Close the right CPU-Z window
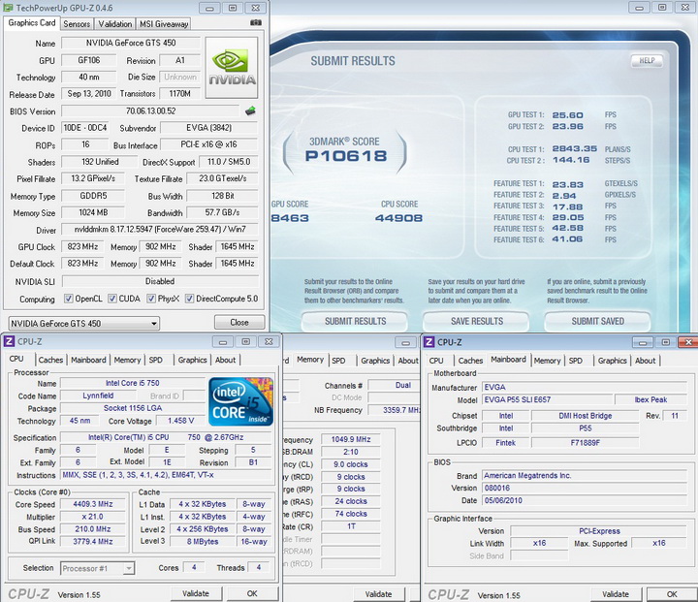The height and width of the screenshot is (602, 698). 687,342
